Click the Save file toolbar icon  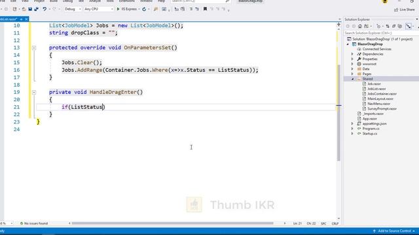click(x=30, y=9)
